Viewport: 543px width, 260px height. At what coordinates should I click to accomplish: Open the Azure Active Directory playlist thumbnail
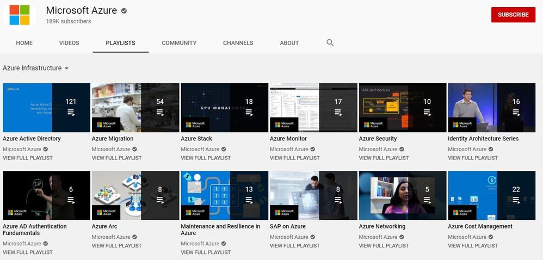[46, 108]
